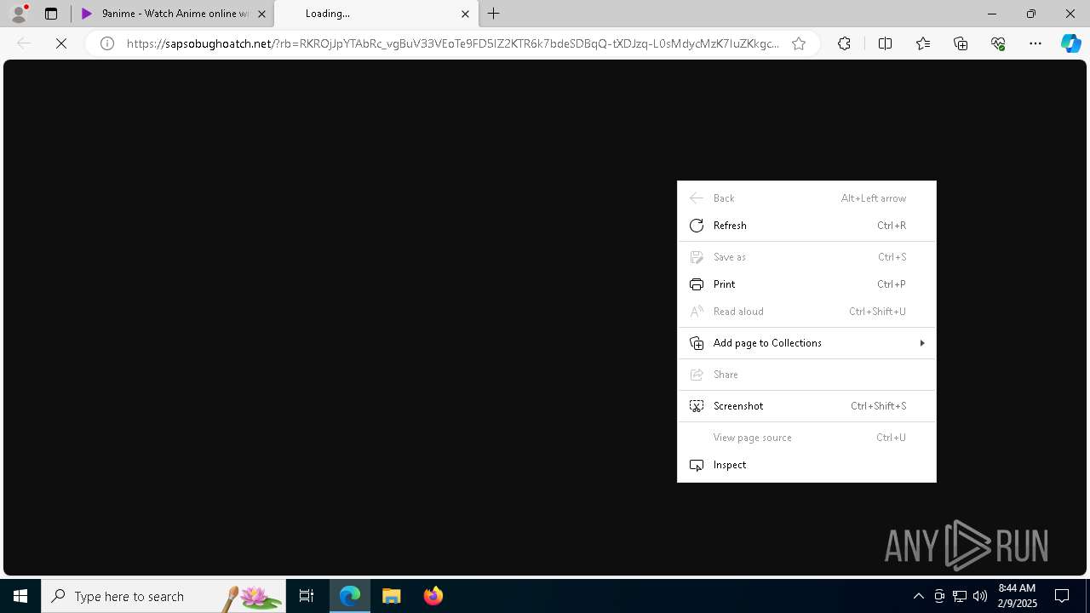Open the Extensions icon
Screen dimensions: 1090x613
tap(844, 43)
